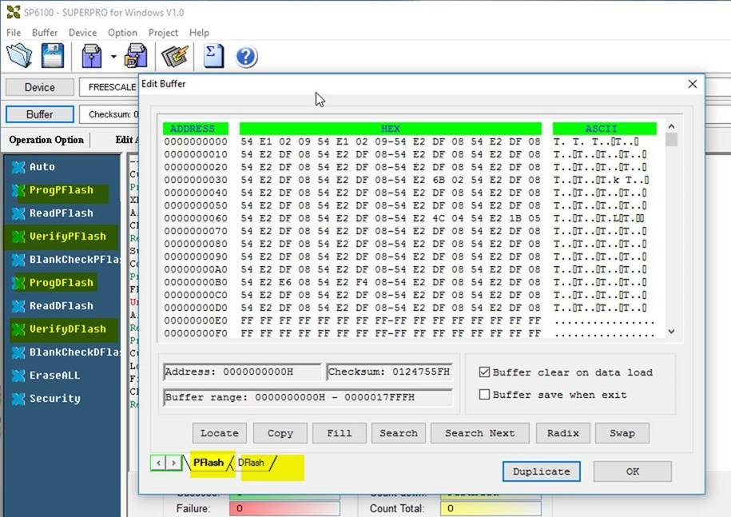Screen dimensions: 731x517
Task: Click the open file folder toolbar icon
Action: [19, 56]
